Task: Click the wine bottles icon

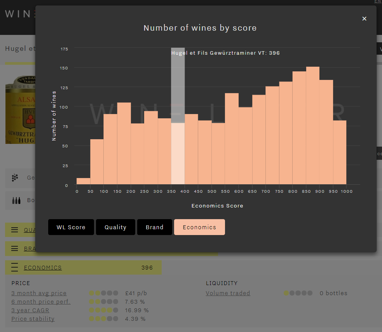Action: [16, 201]
